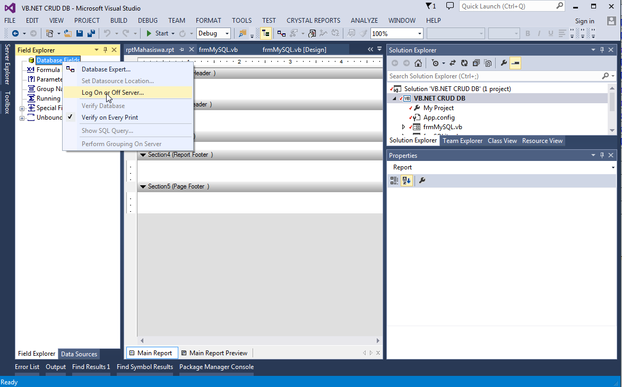Select Log On or Off Server menu item
The width and height of the screenshot is (622, 387).
[x=128, y=93]
